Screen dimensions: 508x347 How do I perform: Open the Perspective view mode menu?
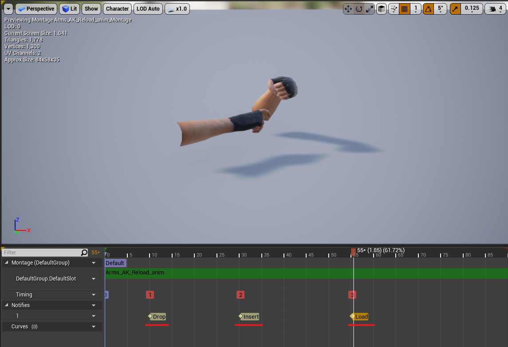click(36, 9)
